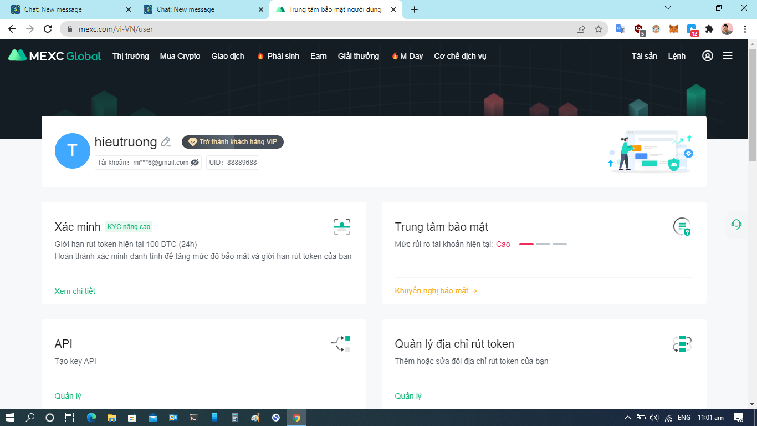Share this page using address bar icon
The width and height of the screenshot is (757, 426).
point(581,29)
